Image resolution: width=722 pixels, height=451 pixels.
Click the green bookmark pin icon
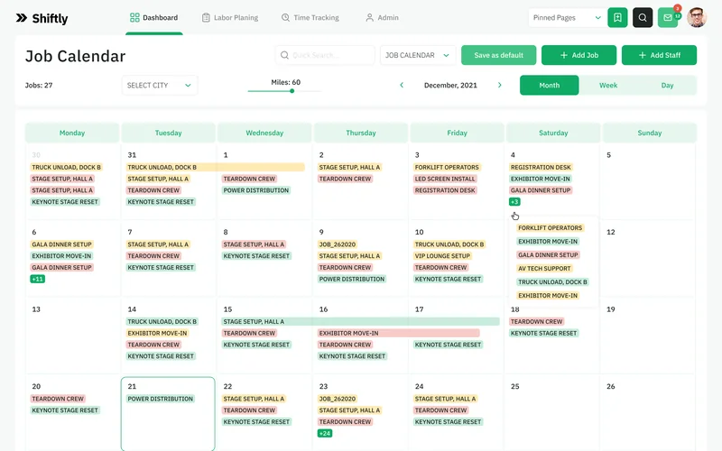point(617,17)
